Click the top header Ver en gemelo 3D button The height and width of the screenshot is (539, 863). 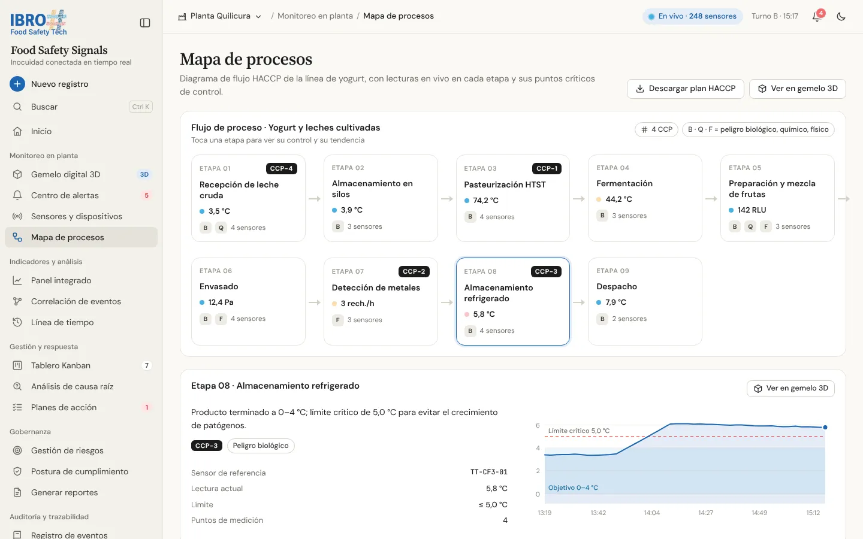798,89
